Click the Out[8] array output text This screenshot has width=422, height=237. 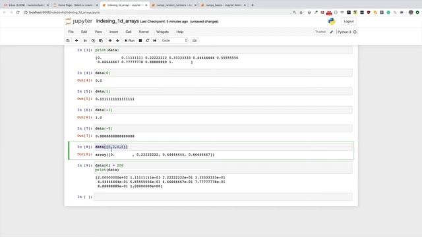pyautogui.click(x=155, y=155)
